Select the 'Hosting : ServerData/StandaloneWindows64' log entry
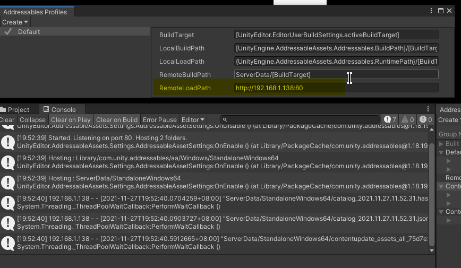Screen dimensions: 461x268 pos(215,182)
